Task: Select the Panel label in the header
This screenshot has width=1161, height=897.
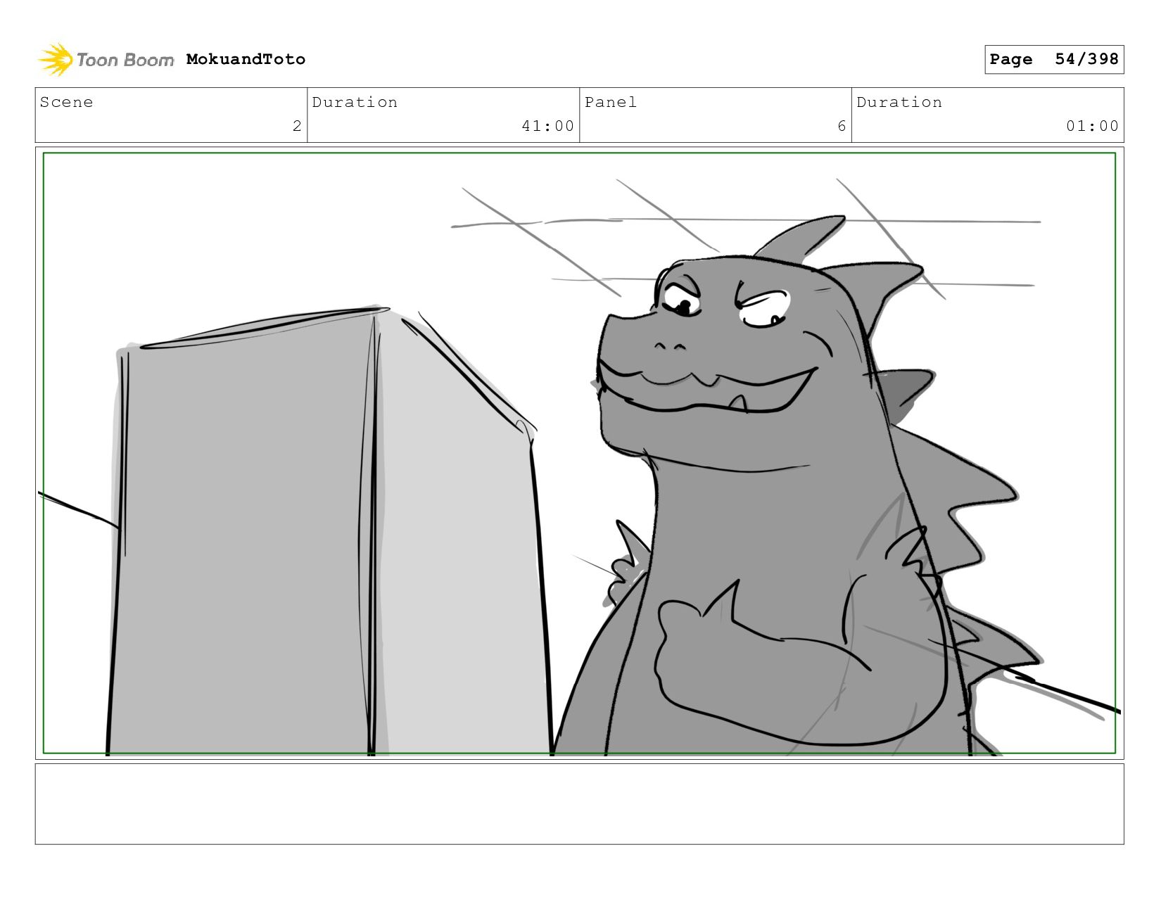Action: (610, 102)
